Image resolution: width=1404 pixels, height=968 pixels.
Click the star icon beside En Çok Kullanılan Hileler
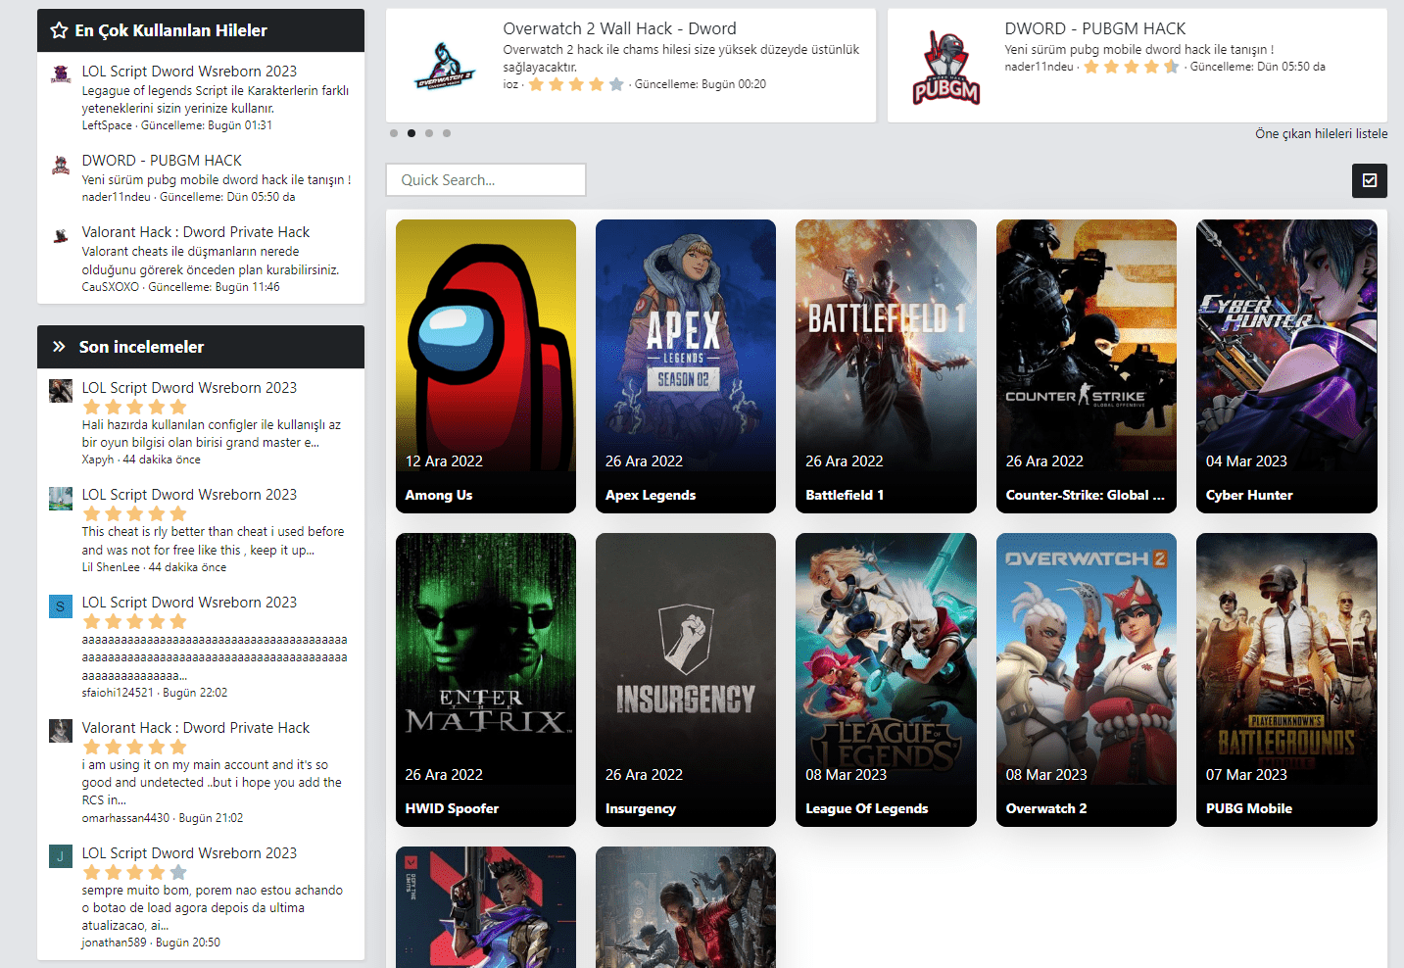click(x=59, y=30)
